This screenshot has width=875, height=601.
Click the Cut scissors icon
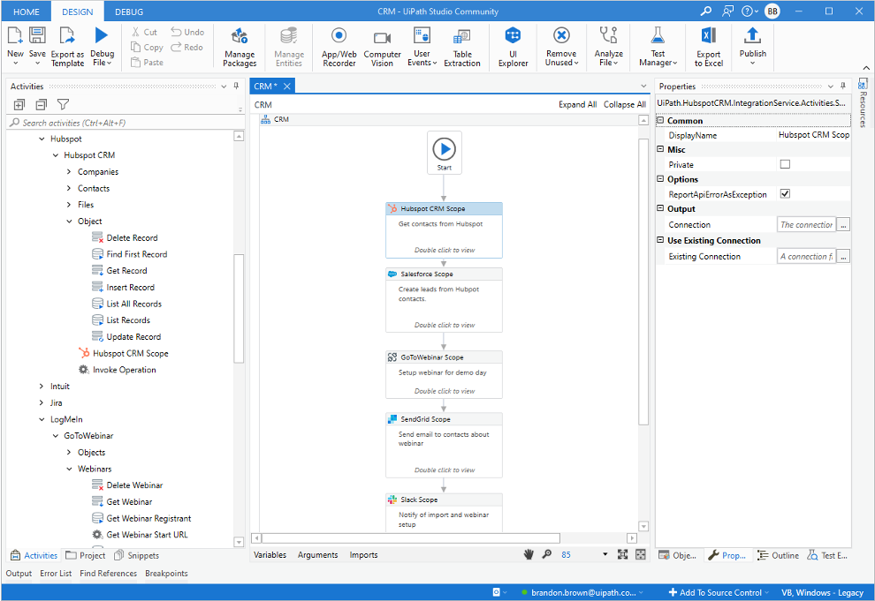135,33
